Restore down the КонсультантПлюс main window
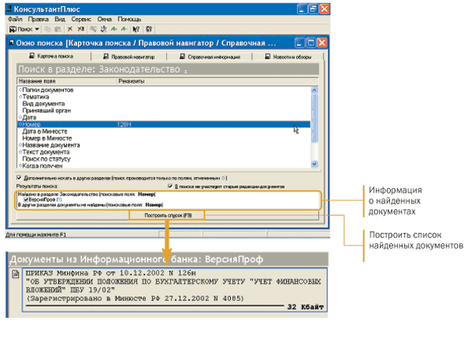Viewport: 468px width, 340px height. (x=313, y=9)
